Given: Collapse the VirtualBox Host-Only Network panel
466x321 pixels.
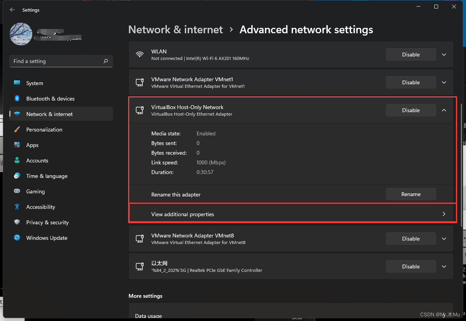Looking at the screenshot, I should [444, 110].
